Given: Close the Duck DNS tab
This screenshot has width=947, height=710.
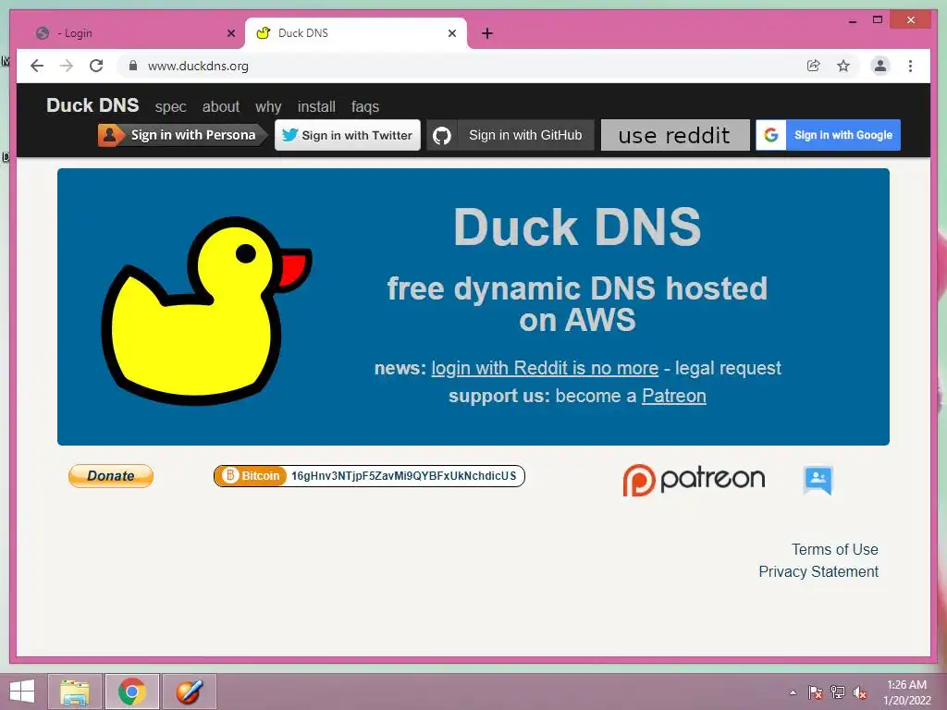Looking at the screenshot, I should (451, 33).
